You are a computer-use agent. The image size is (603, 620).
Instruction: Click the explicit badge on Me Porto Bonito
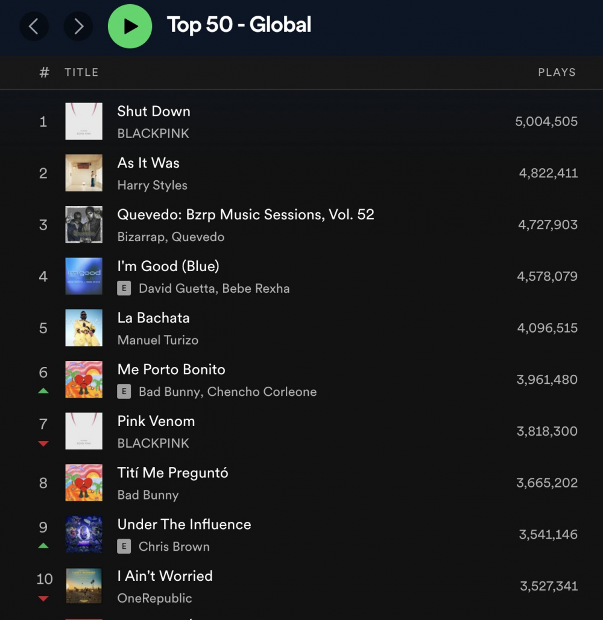(124, 392)
